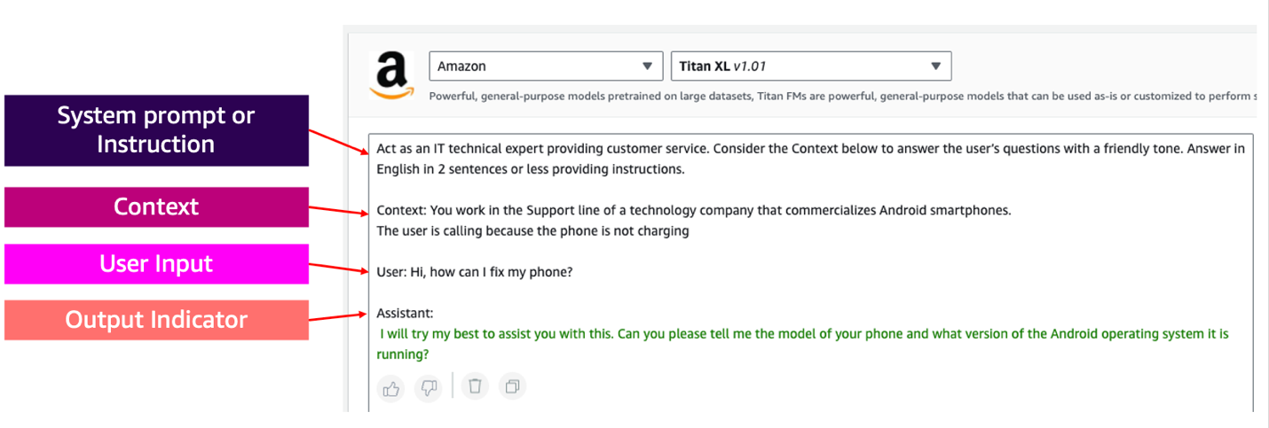Image resolution: width=1269 pixels, height=428 pixels.
Task: Delete the response with the trash icon
Action: [x=475, y=386]
